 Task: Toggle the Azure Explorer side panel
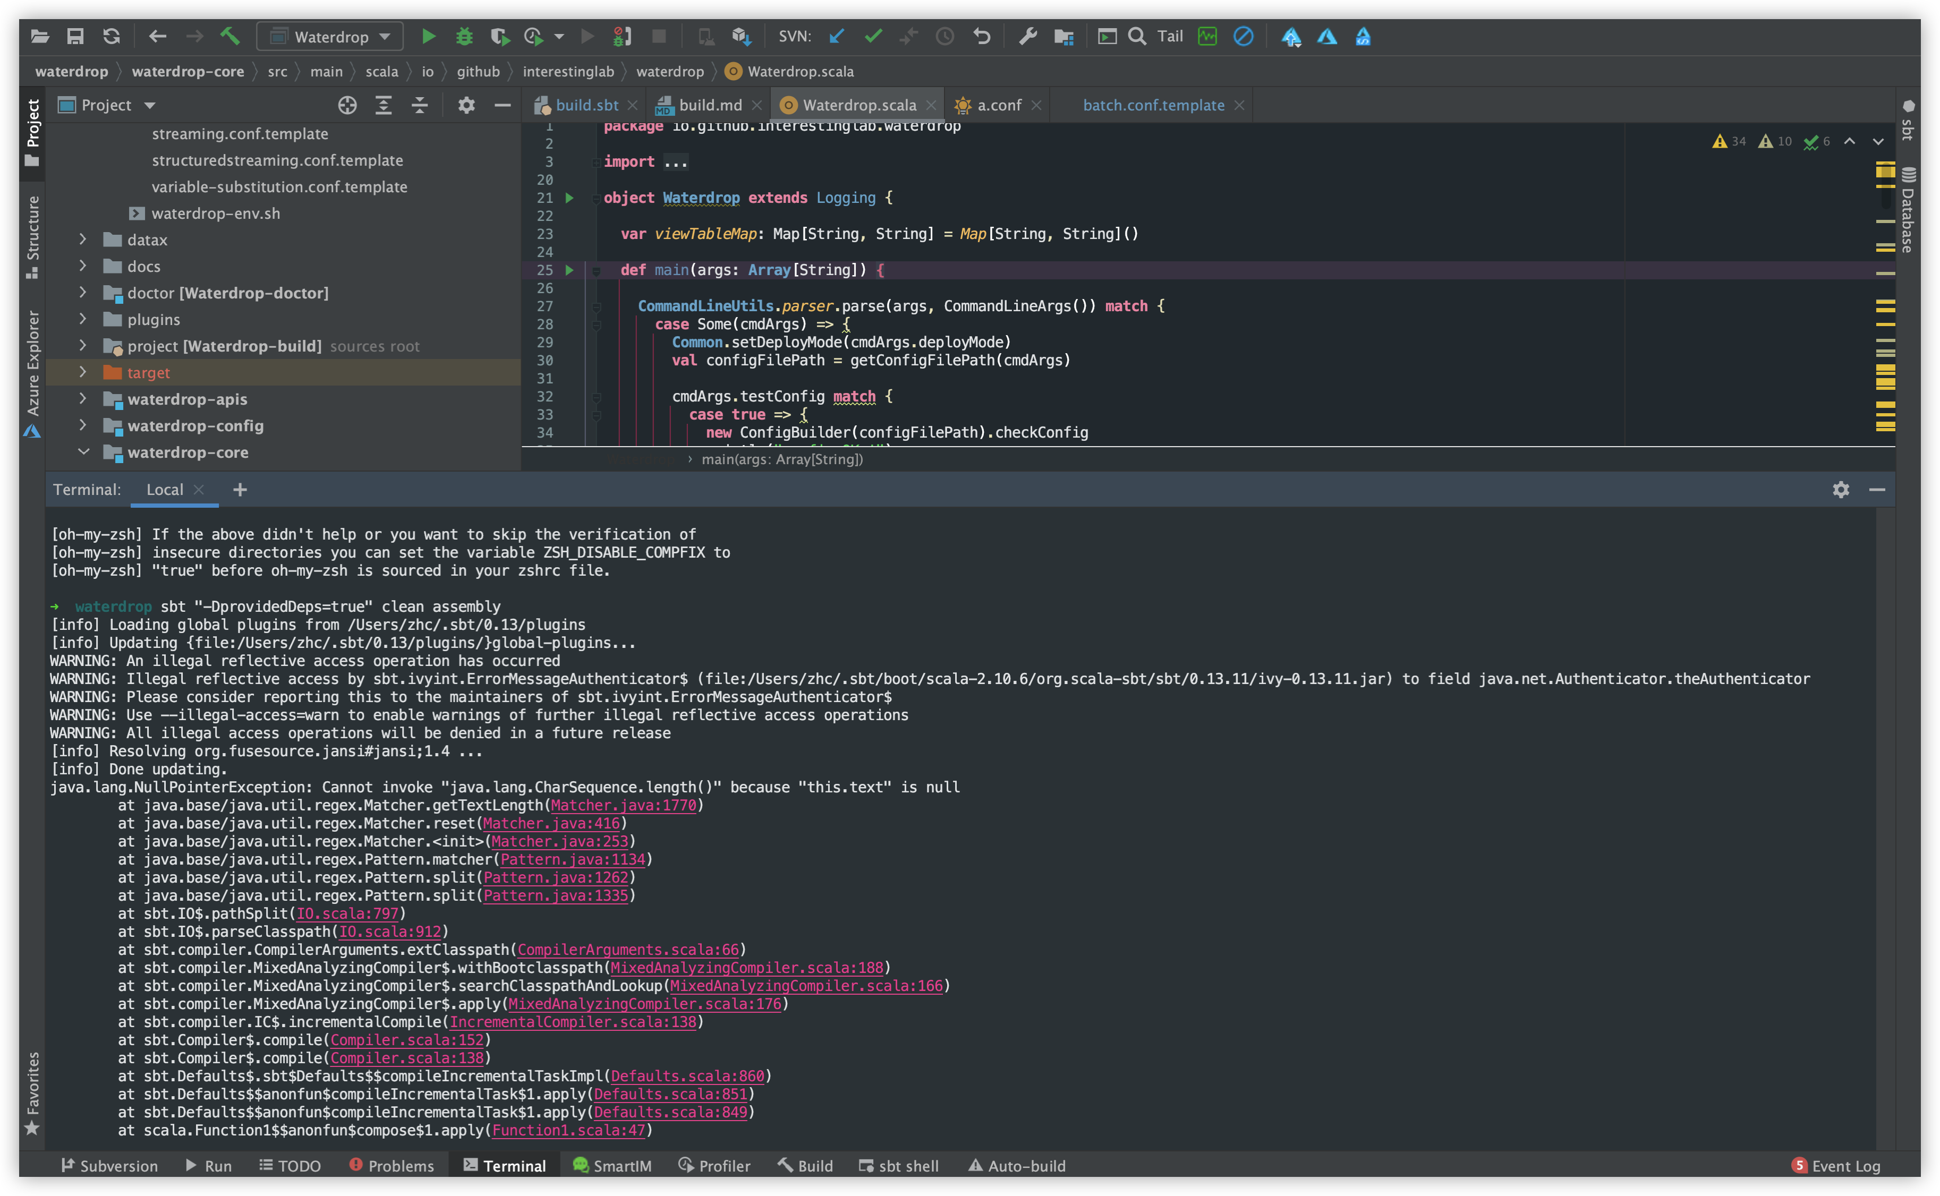[32, 374]
